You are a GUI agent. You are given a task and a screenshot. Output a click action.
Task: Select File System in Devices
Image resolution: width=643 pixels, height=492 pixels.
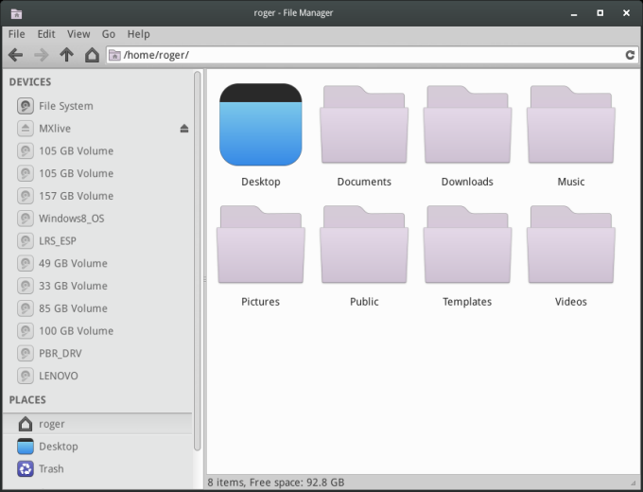[x=65, y=106]
